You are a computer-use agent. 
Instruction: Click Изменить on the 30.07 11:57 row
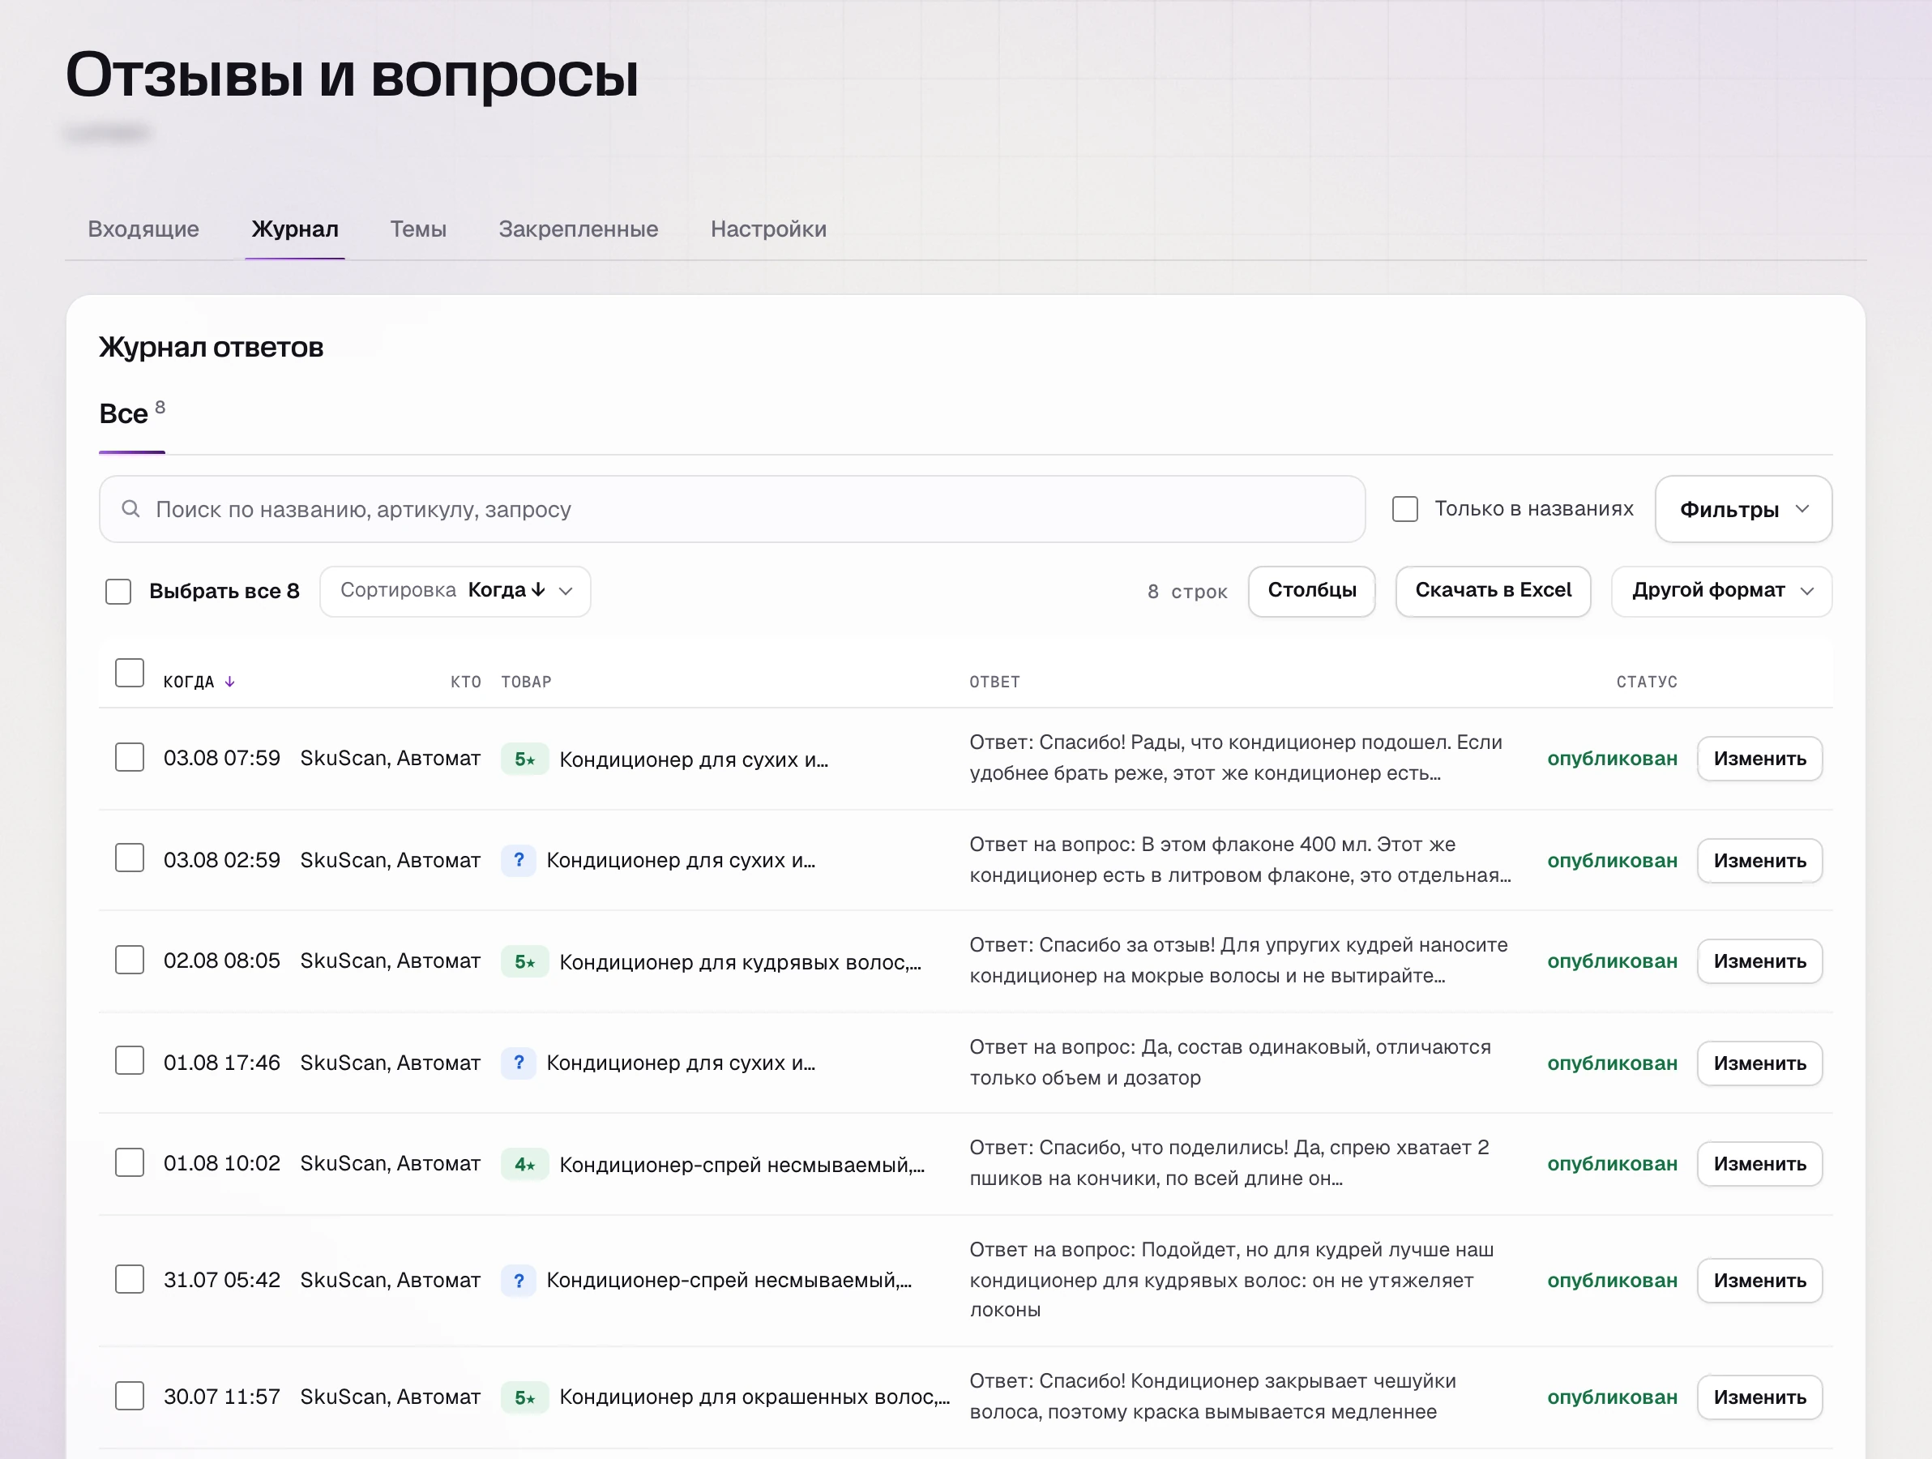pyautogui.click(x=1759, y=1397)
